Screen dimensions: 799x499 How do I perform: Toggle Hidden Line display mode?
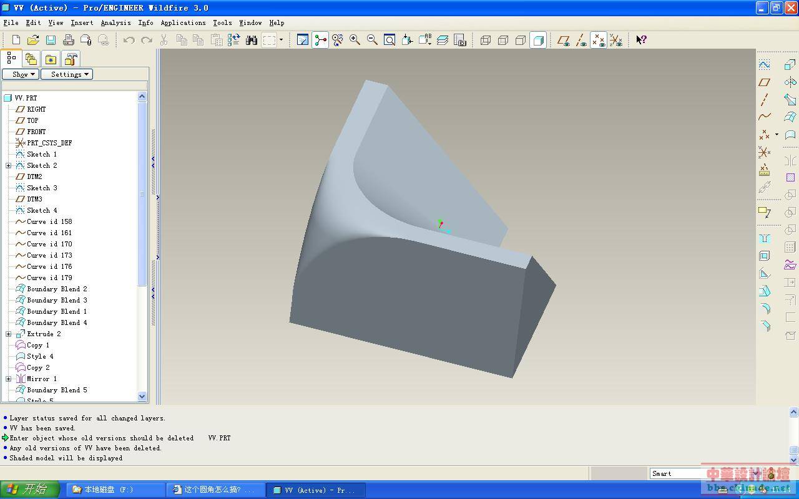coord(503,40)
